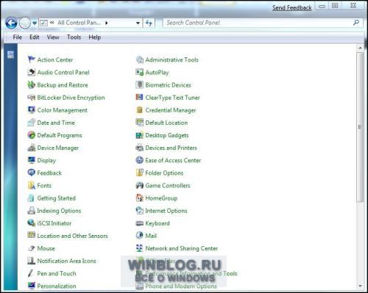Click the Credential Manager icon
Image resolution: width=368 pixels, height=293 pixels.
[x=140, y=110]
